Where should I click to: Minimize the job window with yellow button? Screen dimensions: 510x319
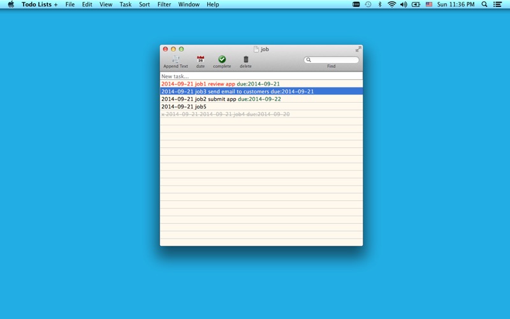point(173,49)
